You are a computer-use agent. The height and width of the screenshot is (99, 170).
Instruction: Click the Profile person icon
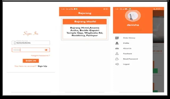pos(117,43)
